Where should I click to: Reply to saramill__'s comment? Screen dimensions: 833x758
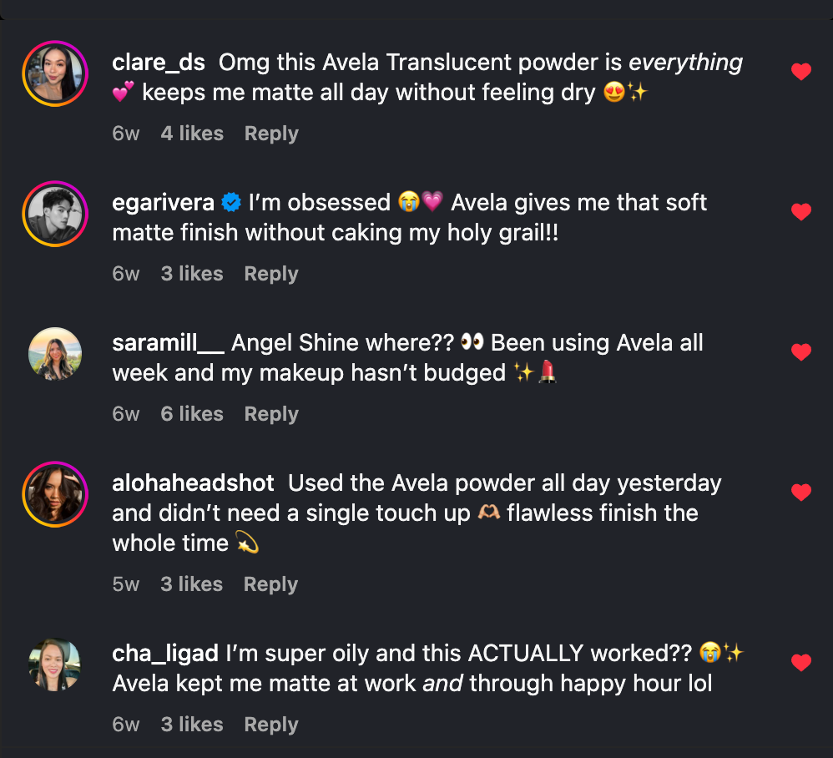tap(271, 413)
